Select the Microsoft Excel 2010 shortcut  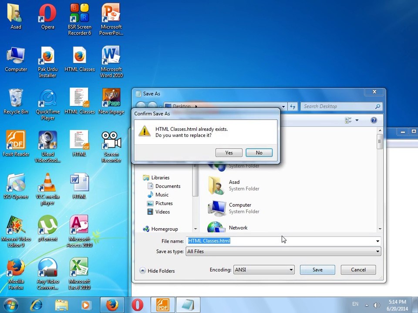coord(79,274)
